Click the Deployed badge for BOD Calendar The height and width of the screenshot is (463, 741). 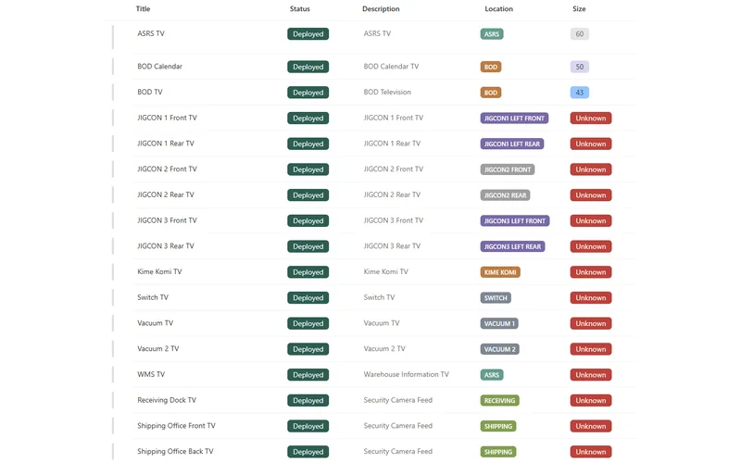(x=308, y=67)
